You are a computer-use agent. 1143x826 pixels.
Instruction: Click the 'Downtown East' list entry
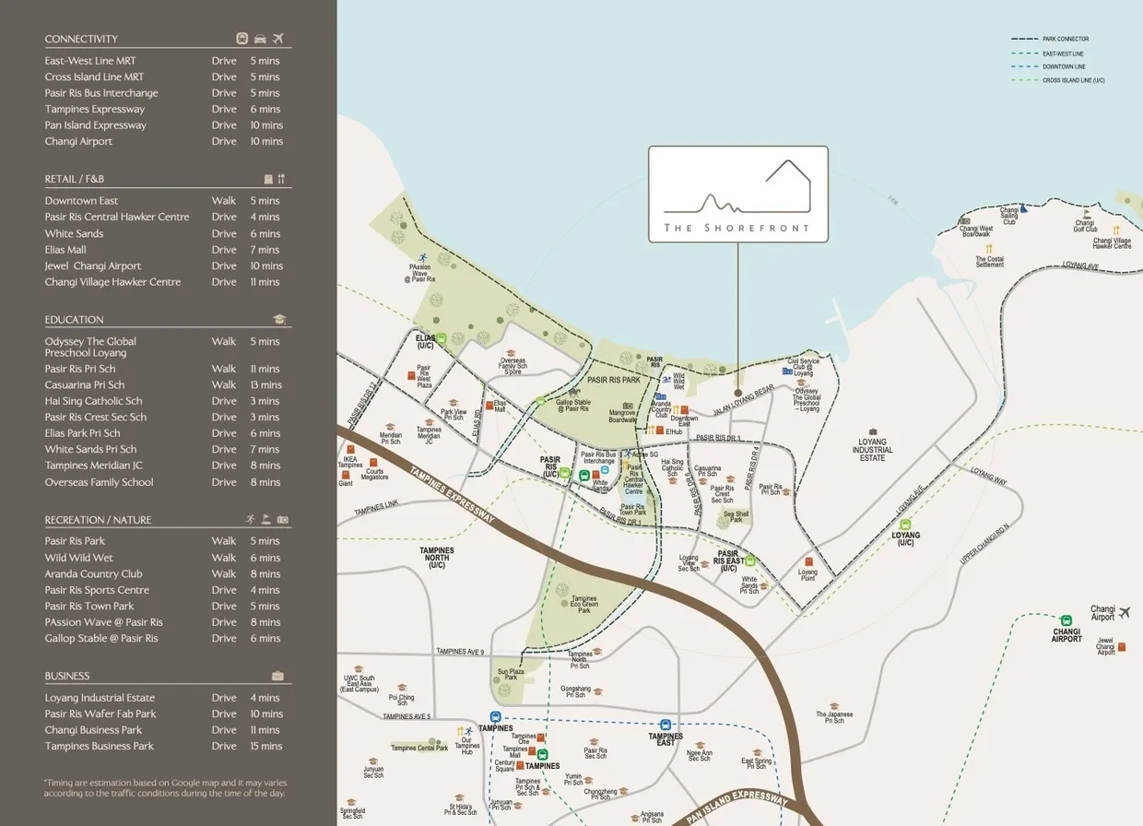tap(162, 201)
